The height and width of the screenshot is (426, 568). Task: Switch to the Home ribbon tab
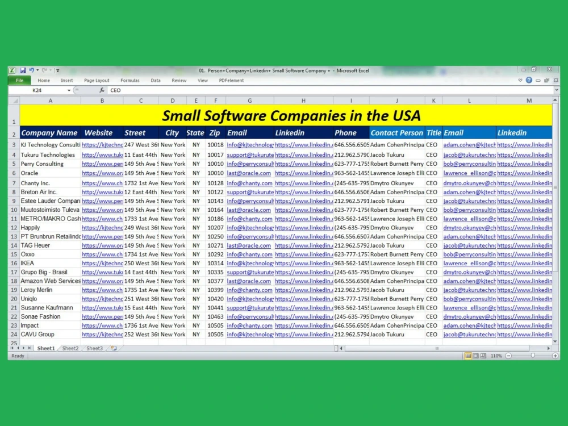(x=44, y=81)
